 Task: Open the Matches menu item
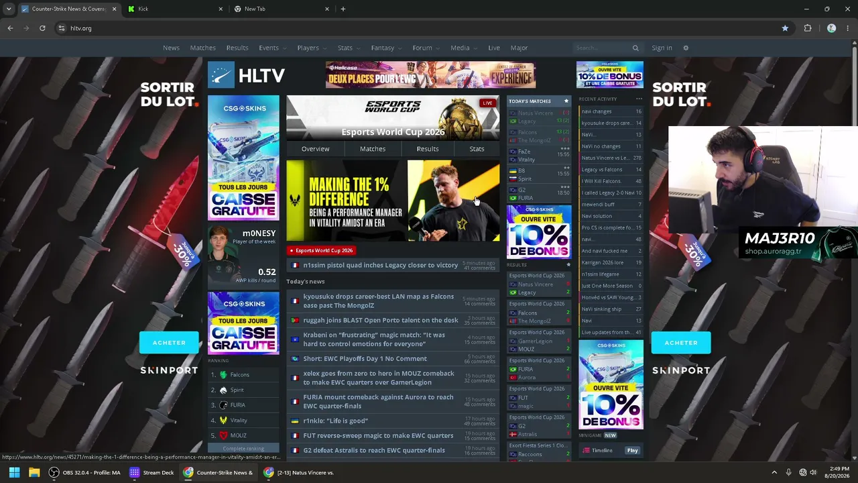(x=202, y=48)
